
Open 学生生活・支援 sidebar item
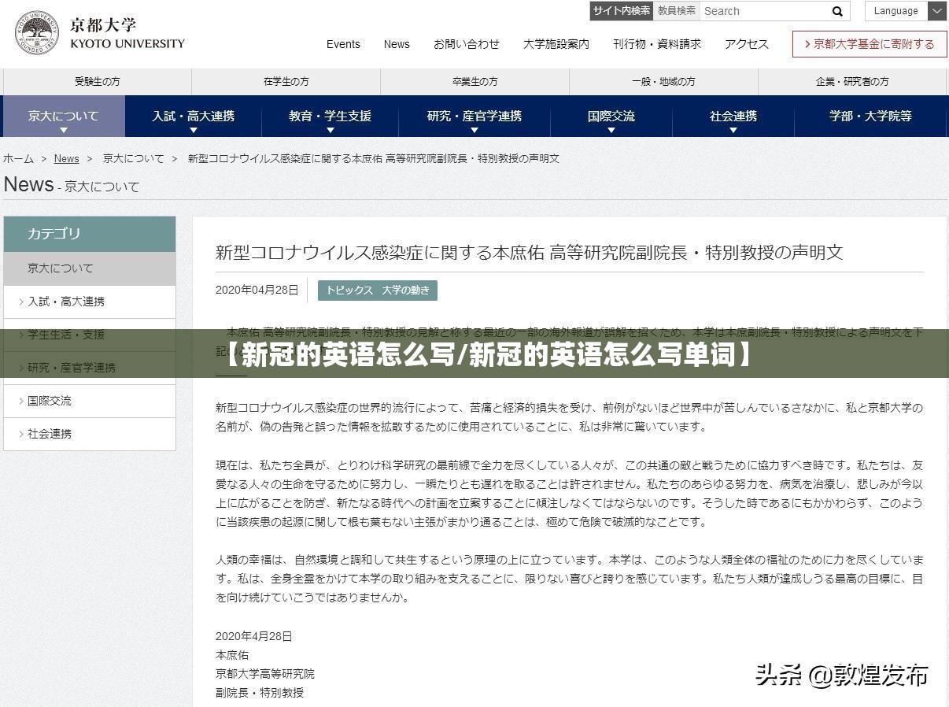click(90, 335)
